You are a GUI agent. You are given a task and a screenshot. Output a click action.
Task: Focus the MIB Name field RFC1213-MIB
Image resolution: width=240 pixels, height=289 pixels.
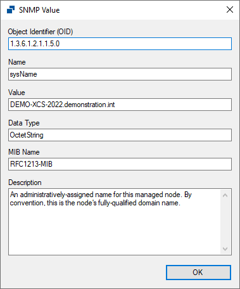click(x=120, y=164)
